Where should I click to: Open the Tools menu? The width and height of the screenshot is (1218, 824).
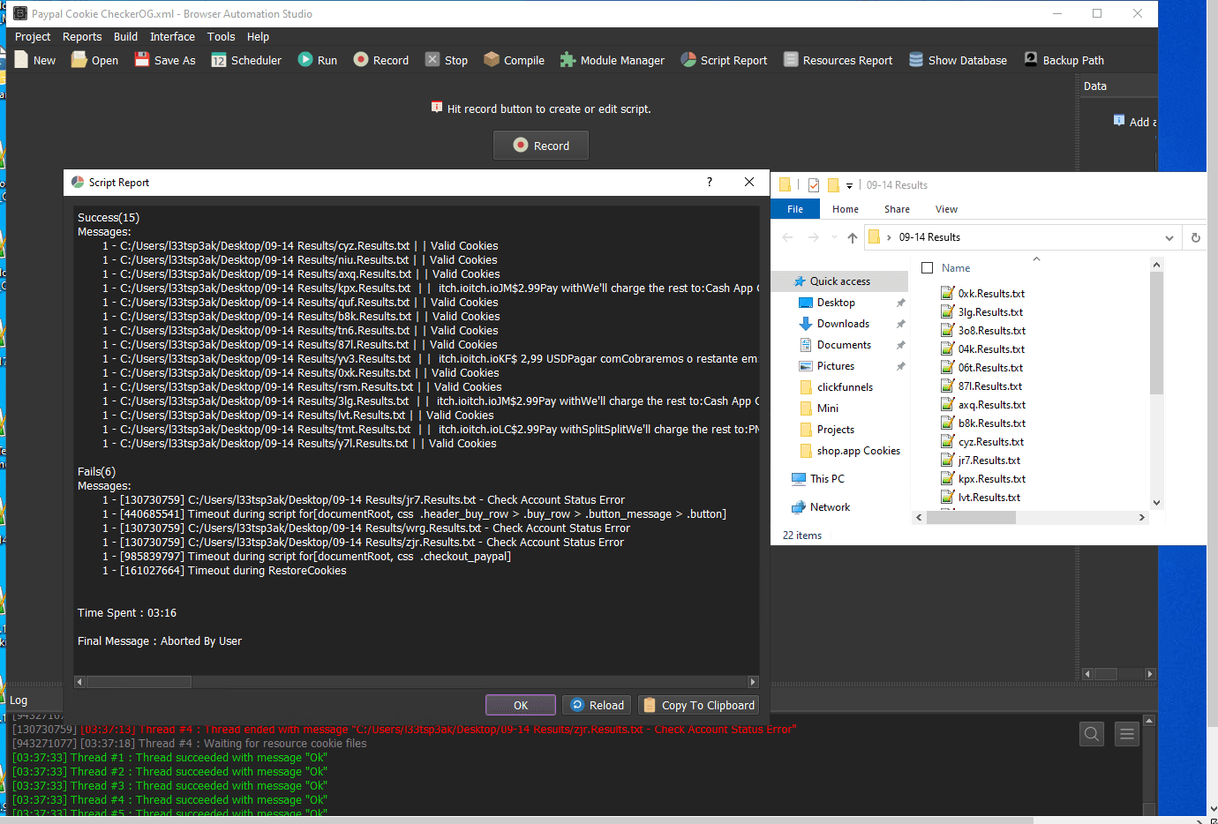coord(221,36)
